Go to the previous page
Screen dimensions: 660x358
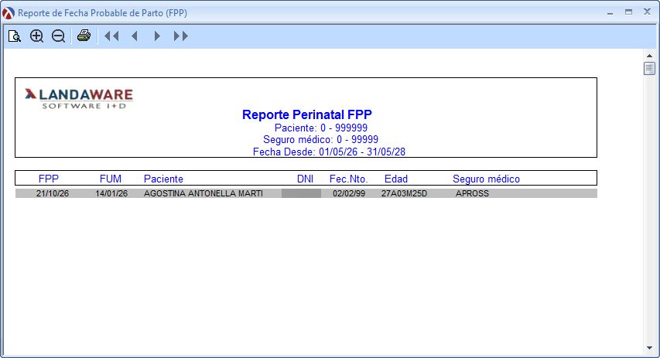(x=135, y=36)
